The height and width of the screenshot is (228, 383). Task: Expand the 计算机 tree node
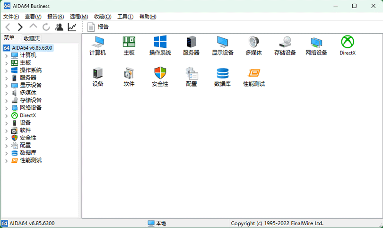click(x=6, y=56)
